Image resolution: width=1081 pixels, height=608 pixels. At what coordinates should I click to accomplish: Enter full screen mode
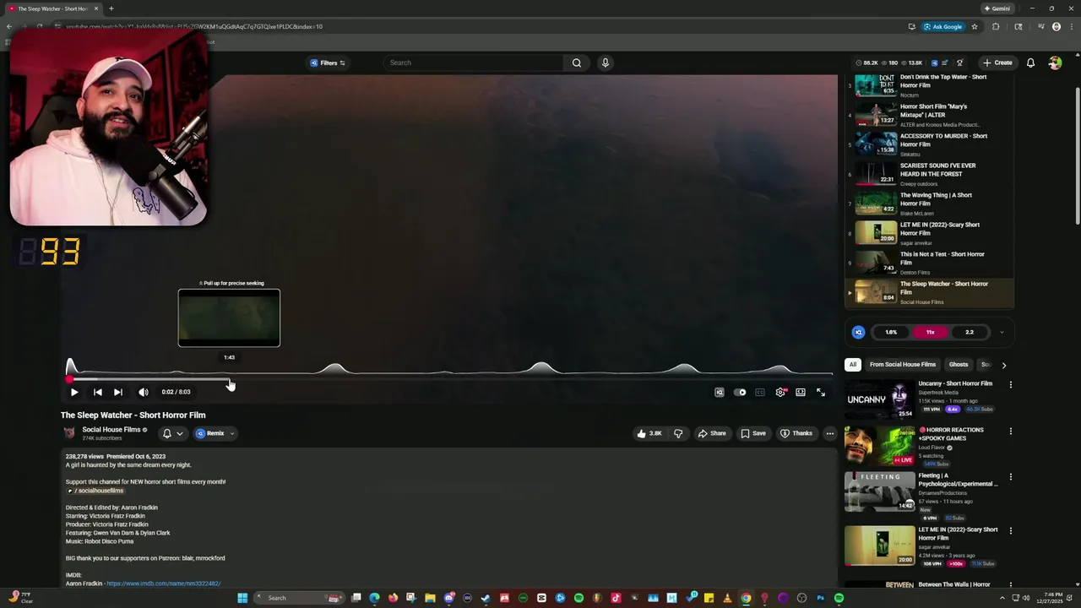(x=821, y=392)
